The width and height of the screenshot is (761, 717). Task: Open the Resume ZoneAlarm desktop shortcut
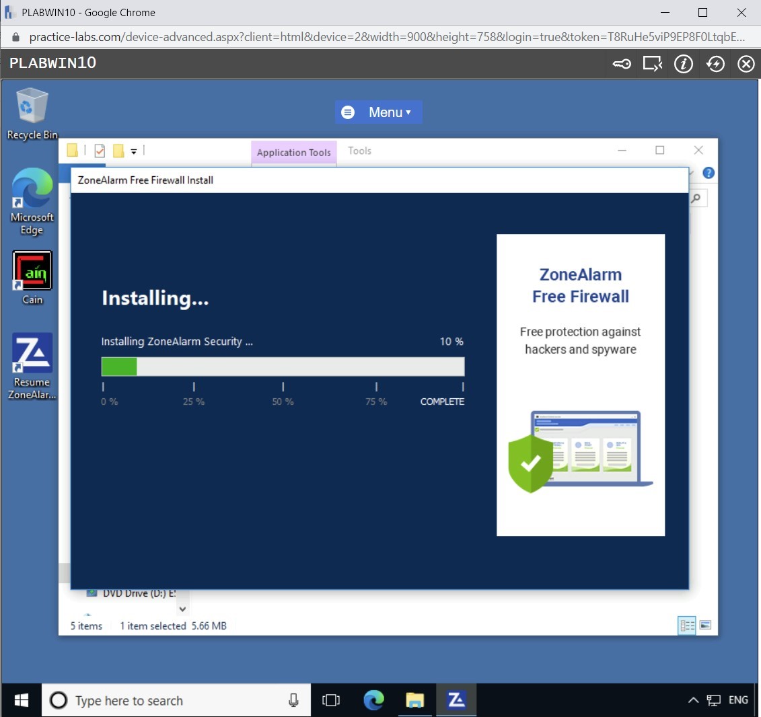point(32,352)
